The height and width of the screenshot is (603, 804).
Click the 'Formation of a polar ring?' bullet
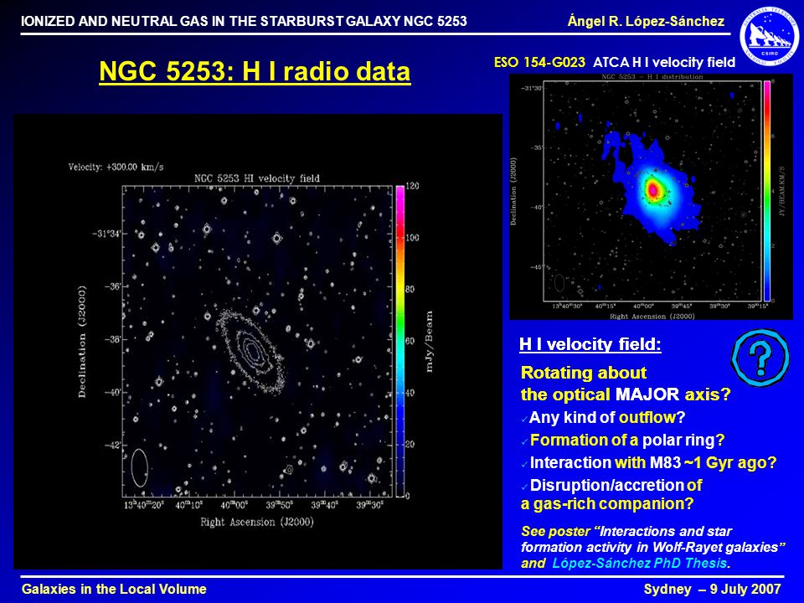(x=627, y=440)
